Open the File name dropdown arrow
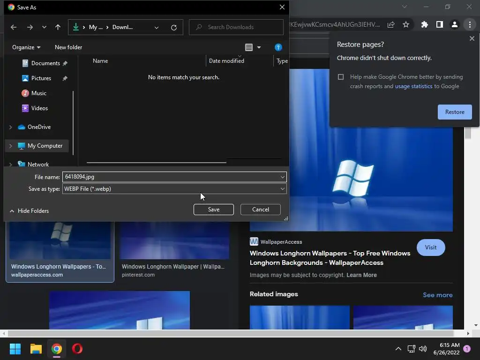Image resolution: width=480 pixels, height=360 pixels. 283,177
